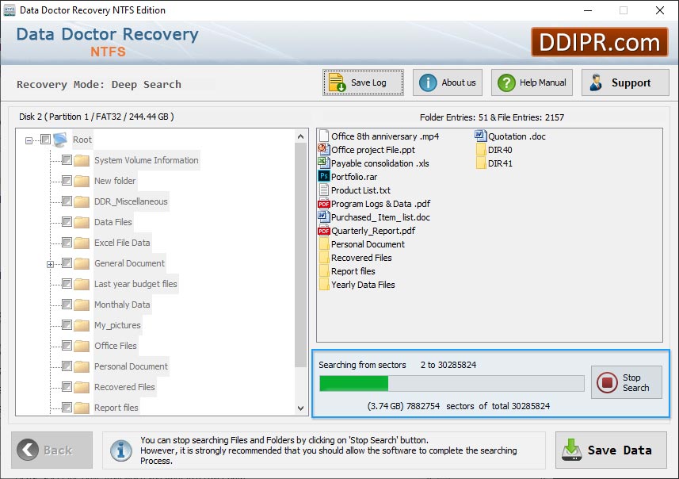Screen dimensions: 679x479
Task: Select Recovered Files in the file list
Action: tap(361, 258)
